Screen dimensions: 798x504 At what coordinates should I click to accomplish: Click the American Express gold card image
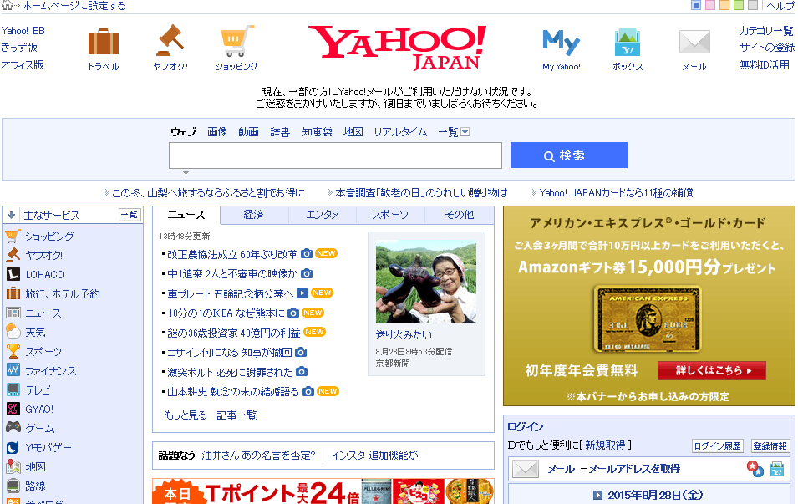tap(648, 319)
